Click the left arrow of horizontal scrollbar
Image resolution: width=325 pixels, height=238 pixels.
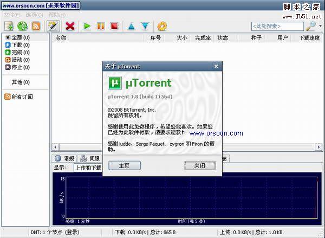point(55,147)
